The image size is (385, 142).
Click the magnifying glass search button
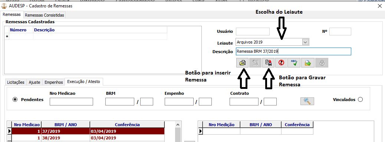pyautogui.click(x=307, y=101)
